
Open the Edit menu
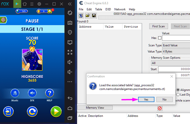(x=89, y=9)
